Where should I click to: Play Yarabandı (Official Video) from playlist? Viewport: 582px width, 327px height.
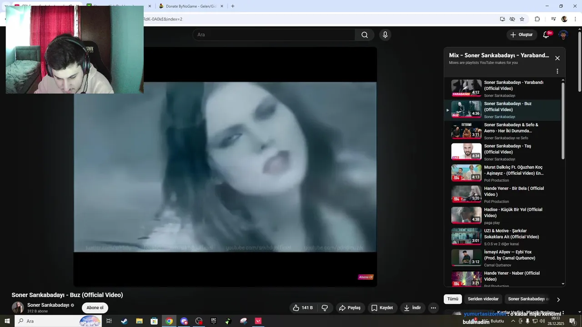click(x=502, y=89)
